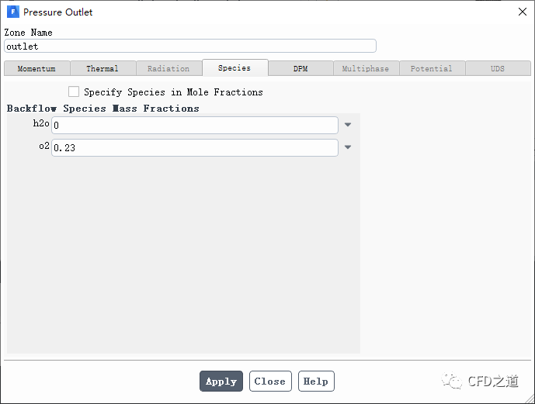Select the UDS tab
The height and width of the screenshot is (404, 535).
click(498, 68)
